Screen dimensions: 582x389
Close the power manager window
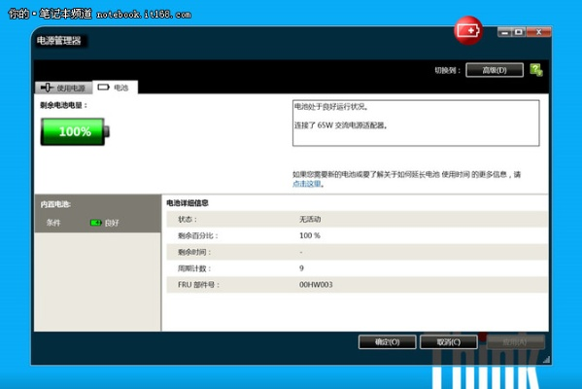tap(538, 32)
